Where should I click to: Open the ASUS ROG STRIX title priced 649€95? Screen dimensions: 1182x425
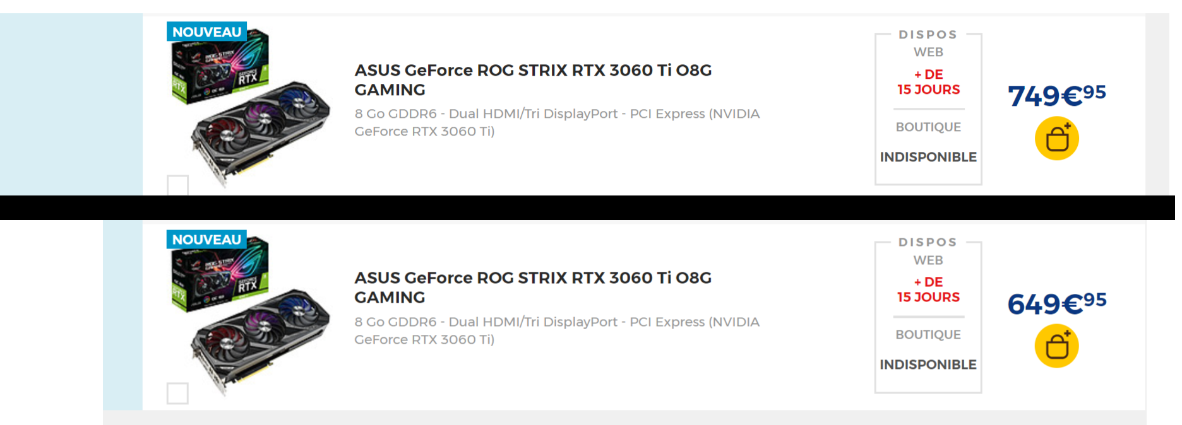tap(532, 287)
